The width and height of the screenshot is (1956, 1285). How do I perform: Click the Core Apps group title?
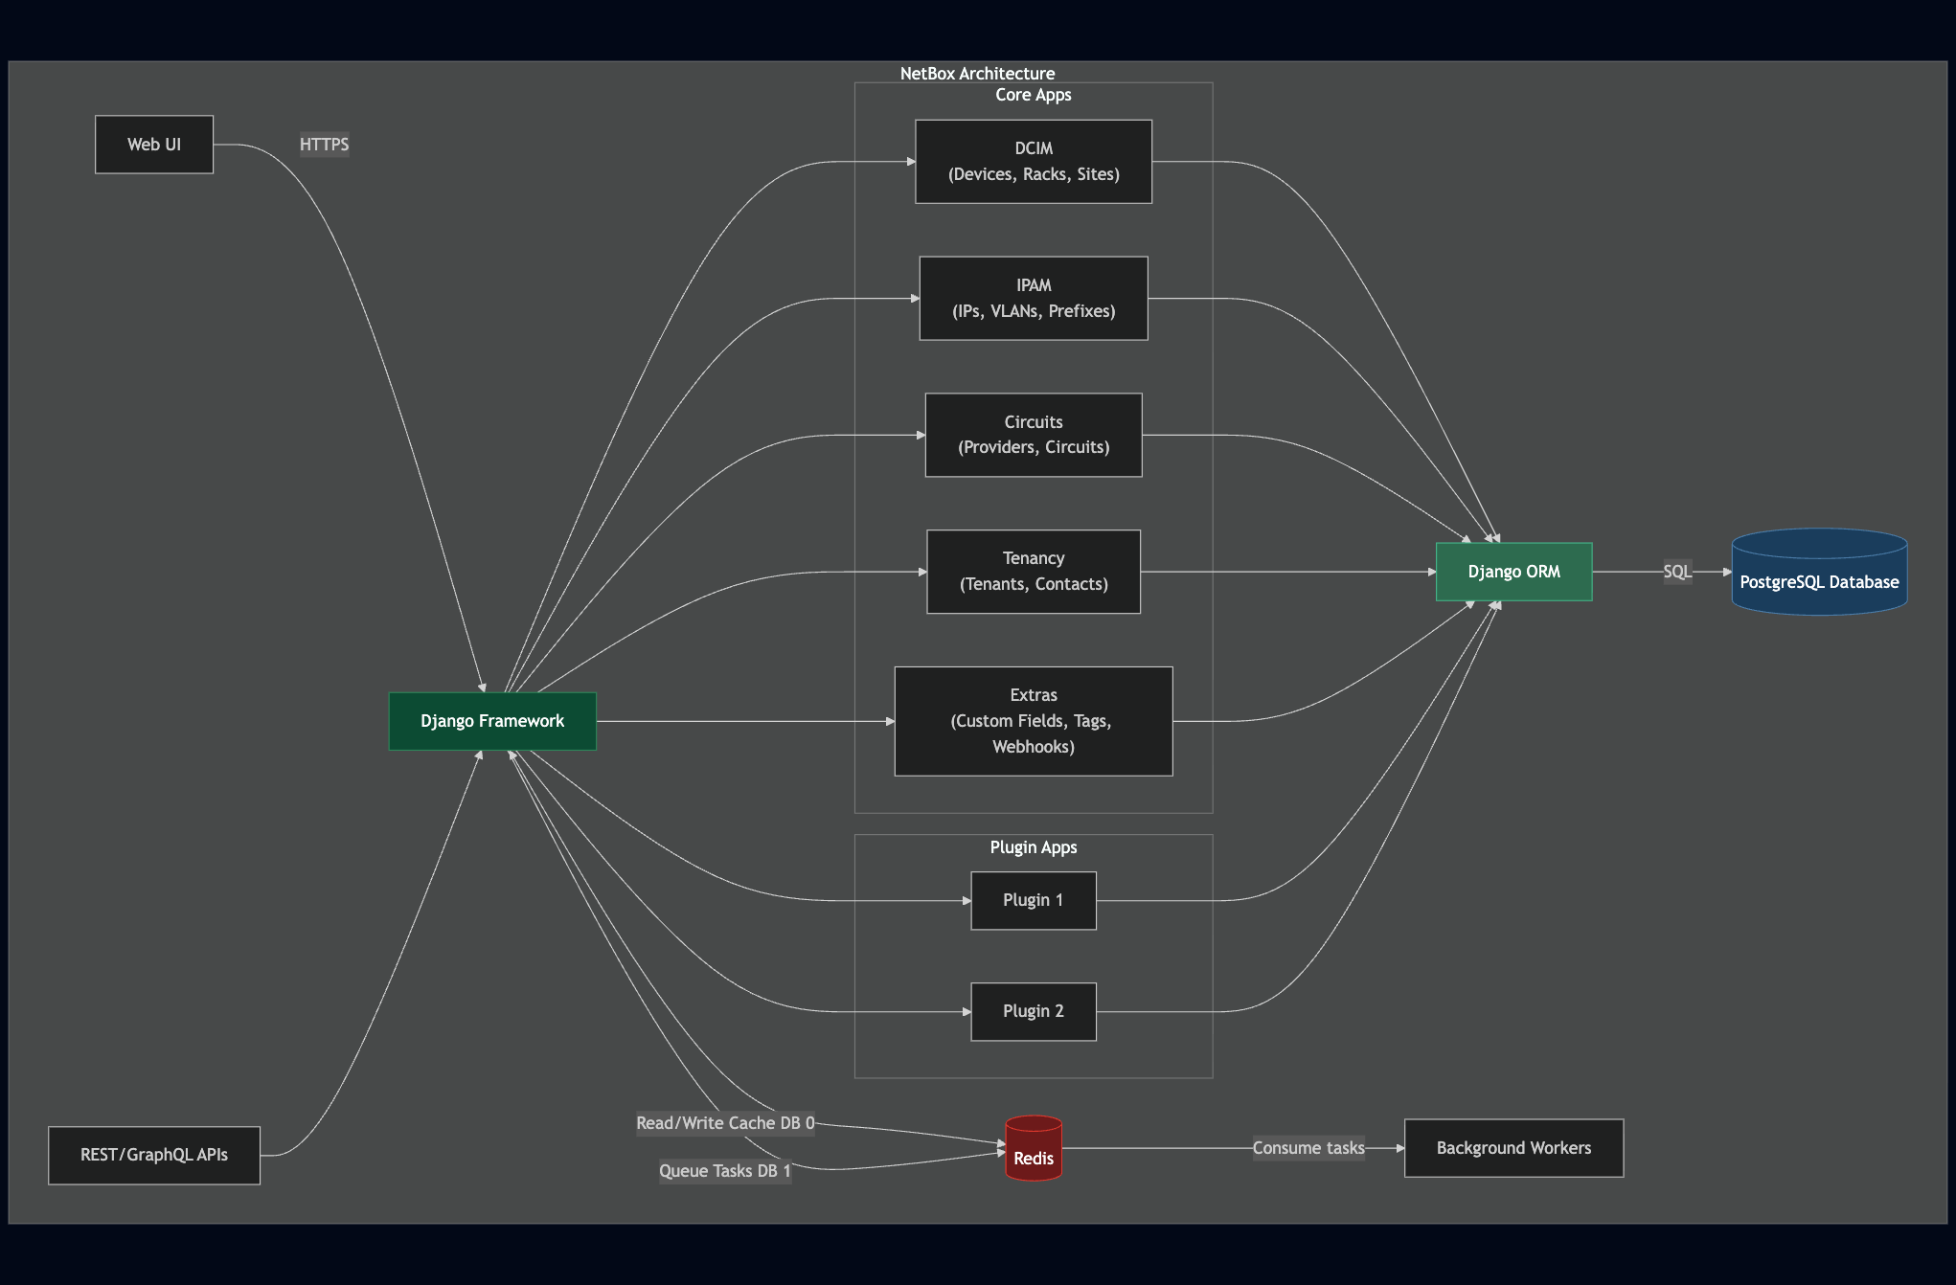[1033, 95]
